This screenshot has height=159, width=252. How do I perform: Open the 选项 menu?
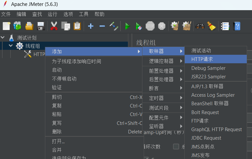[68, 14]
